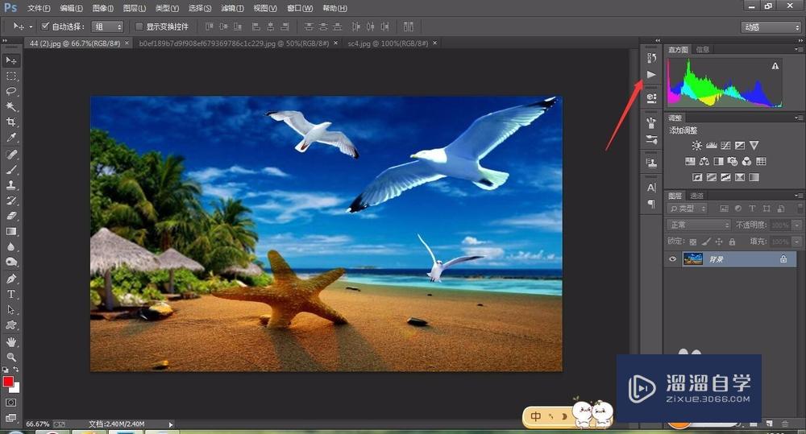Add a Brightness/Contrast adjustment
The image size is (806, 434).
pos(696,146)
